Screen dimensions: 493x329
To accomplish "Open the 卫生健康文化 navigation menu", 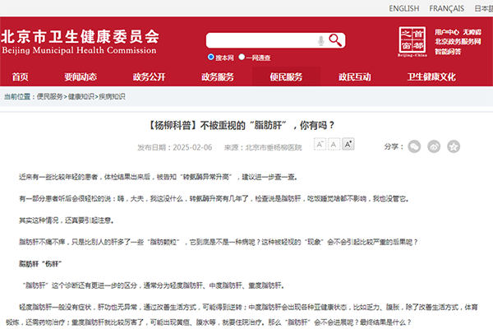I will pos(431,76).
